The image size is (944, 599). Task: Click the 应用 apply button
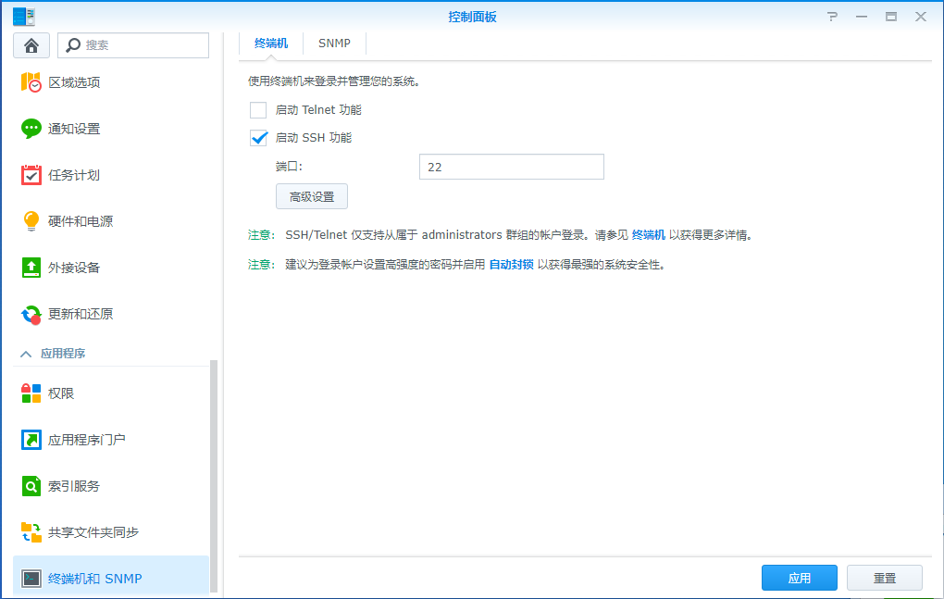click(799, 578)
